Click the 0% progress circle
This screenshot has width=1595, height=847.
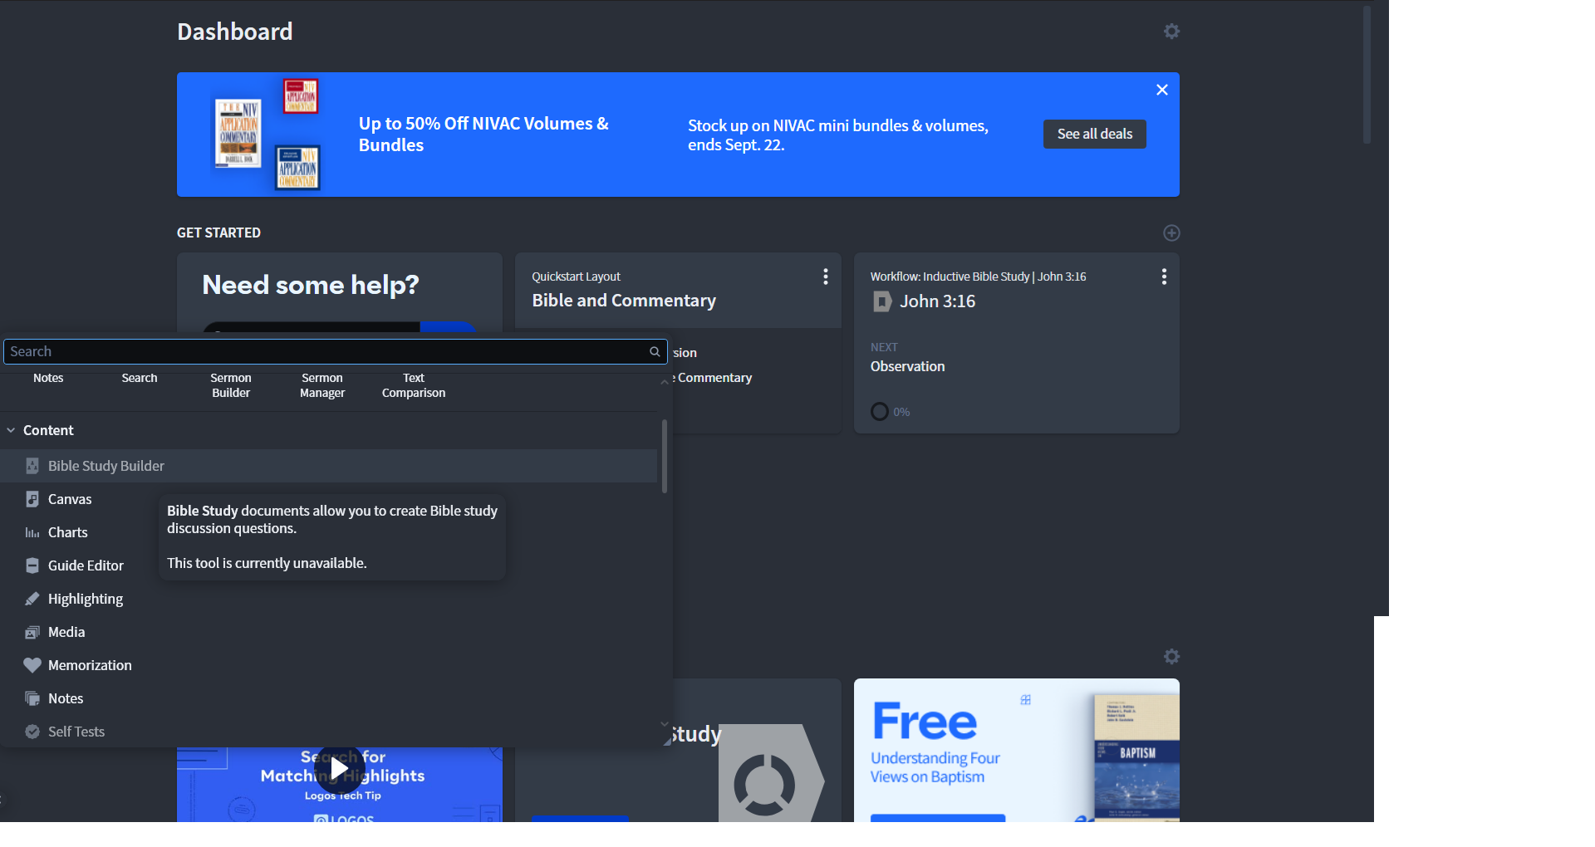879,412
